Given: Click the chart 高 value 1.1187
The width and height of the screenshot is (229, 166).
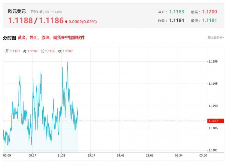Looking at the screenshot, I should point(33,51).
